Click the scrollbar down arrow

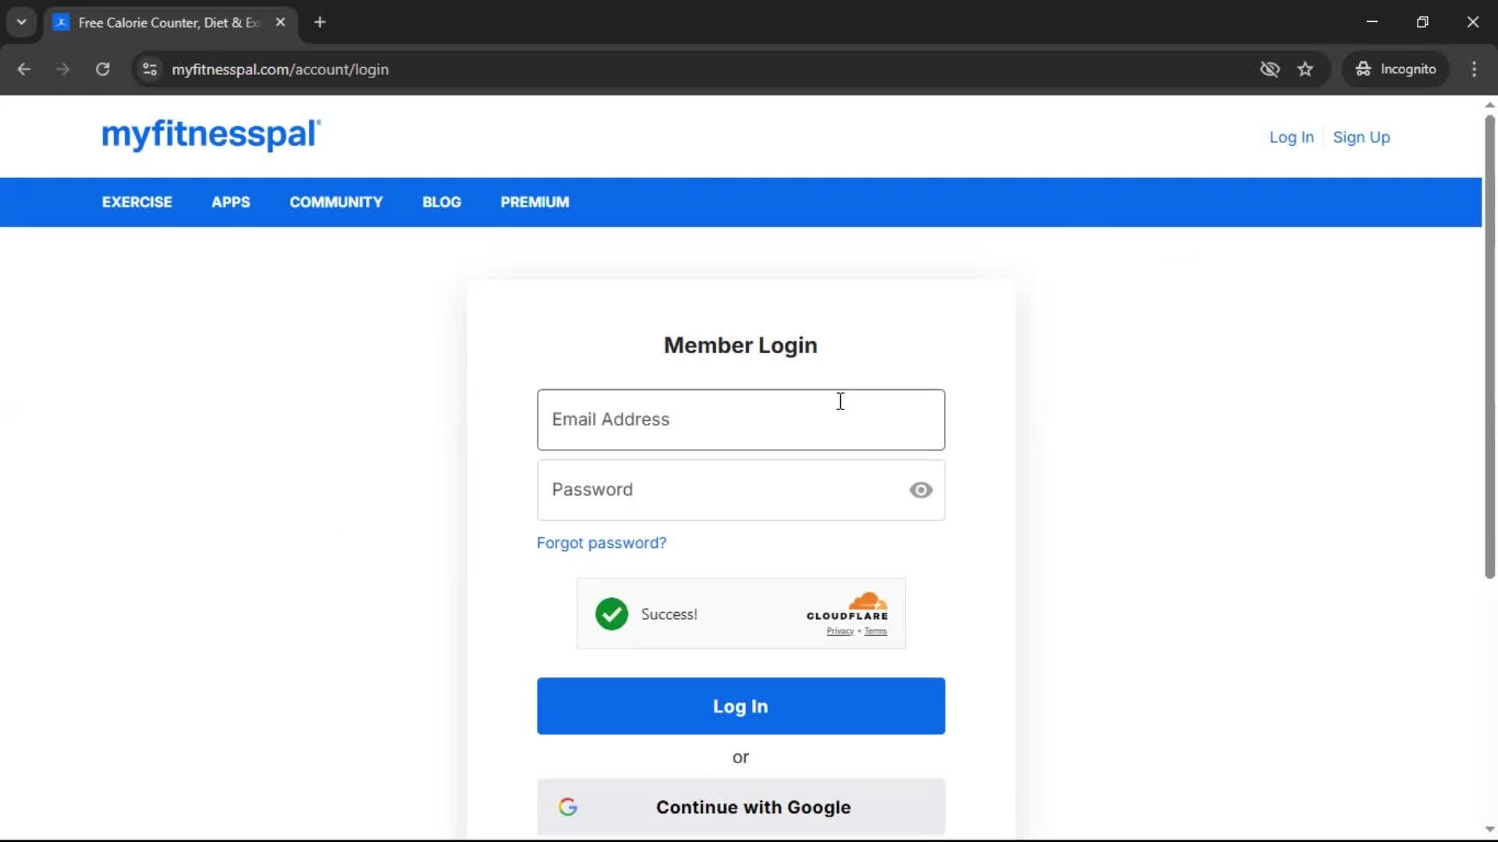1489,830
